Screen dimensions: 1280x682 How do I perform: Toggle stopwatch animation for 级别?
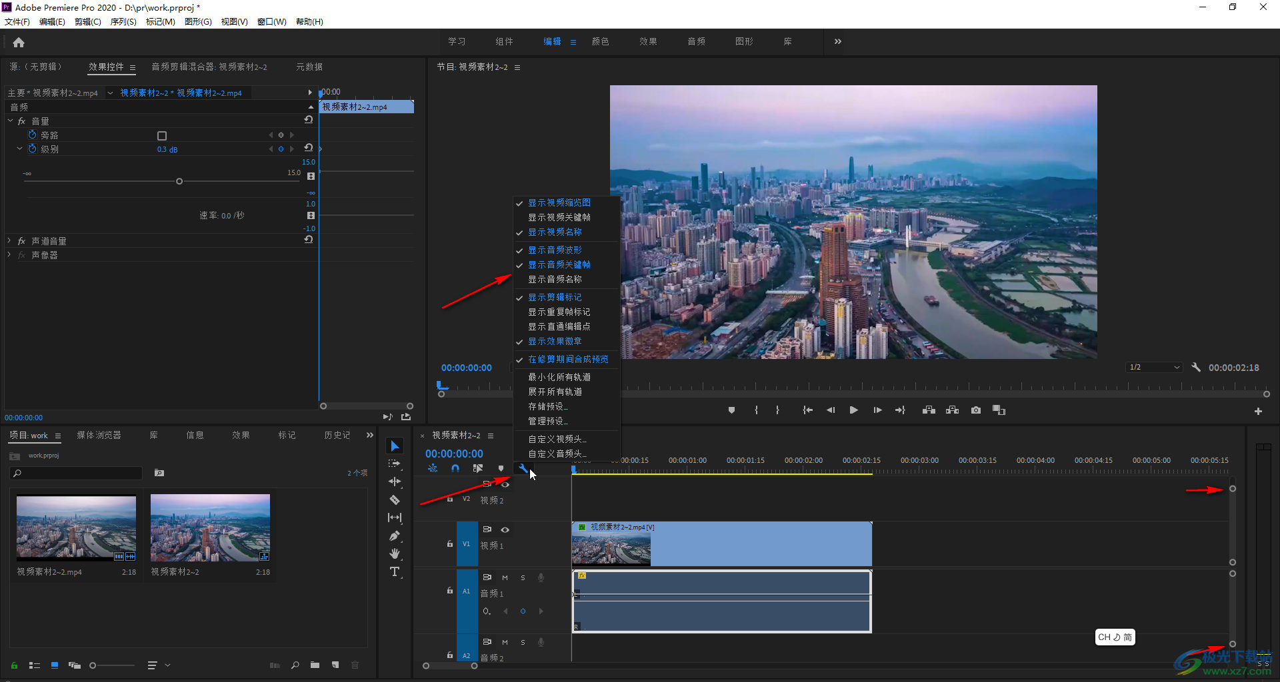point(32,149)
